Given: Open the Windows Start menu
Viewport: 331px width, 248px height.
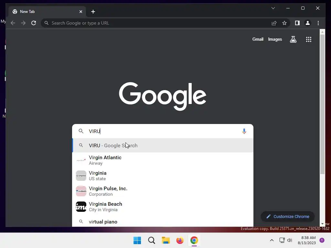Looking at the screenshot, I should tap(137, 240).
